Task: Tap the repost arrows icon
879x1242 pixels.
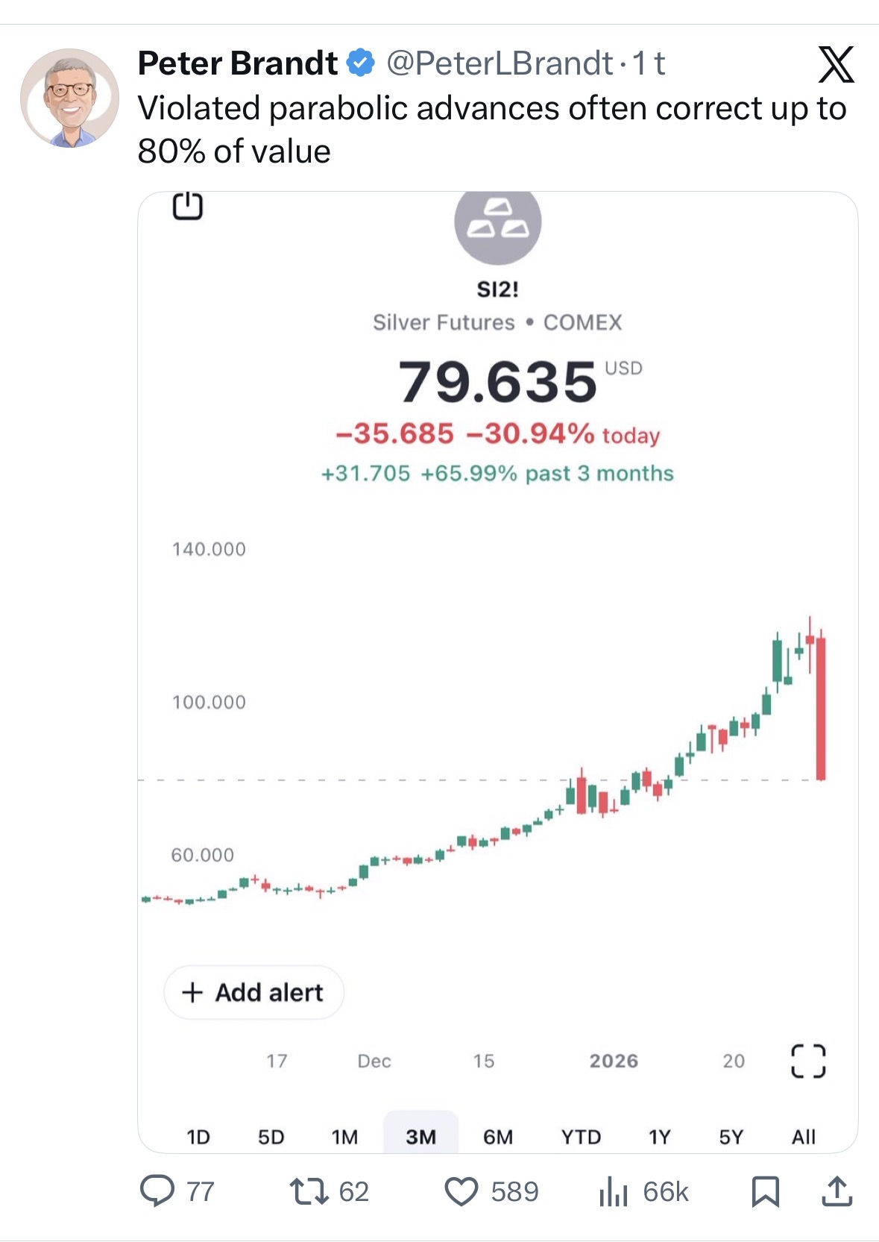Action: (309, 1191)
